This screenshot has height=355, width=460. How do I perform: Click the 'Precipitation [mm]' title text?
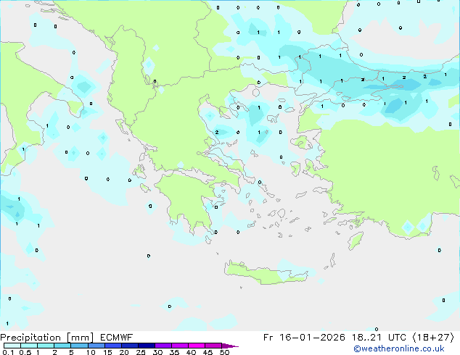tap(47, 338)
